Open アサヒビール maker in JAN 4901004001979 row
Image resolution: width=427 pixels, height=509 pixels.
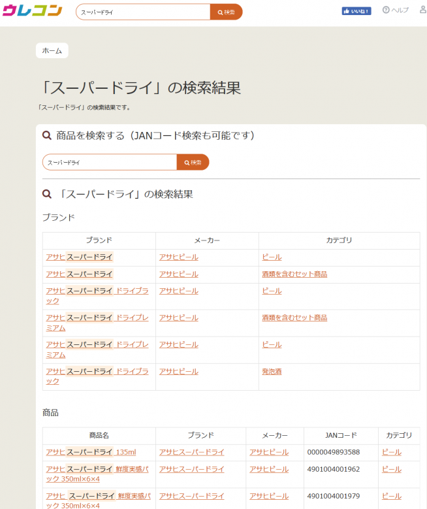pos(269,496)
